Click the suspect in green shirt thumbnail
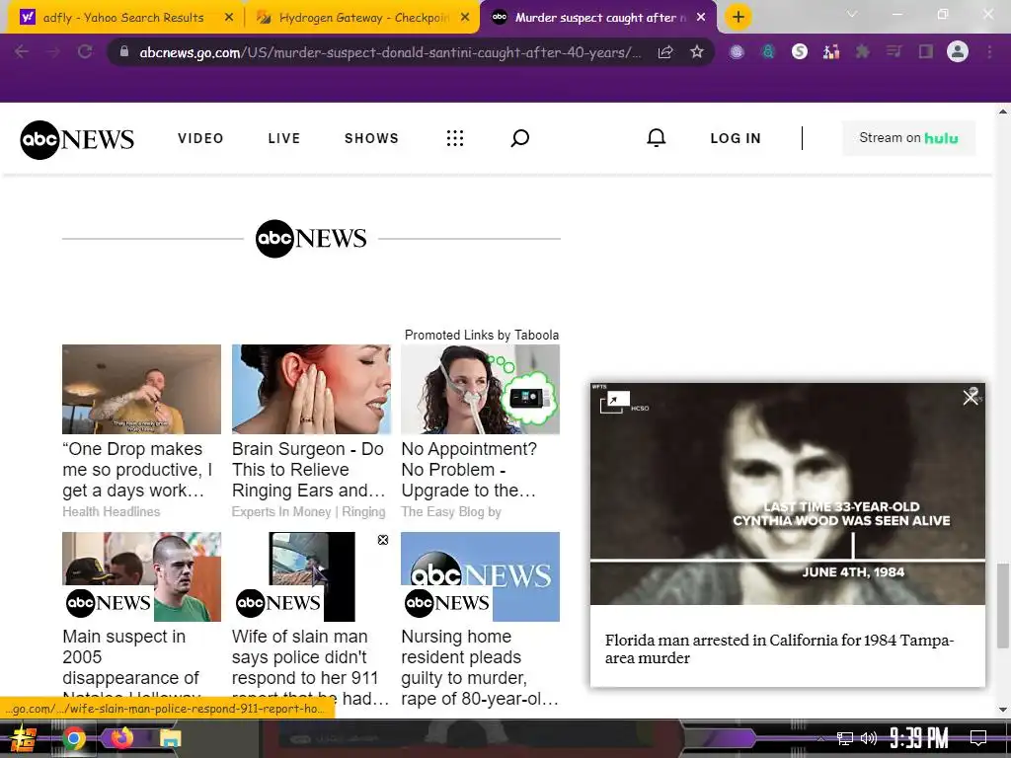The width and height of the screenshot is (1011, 758). pos(141,576)
